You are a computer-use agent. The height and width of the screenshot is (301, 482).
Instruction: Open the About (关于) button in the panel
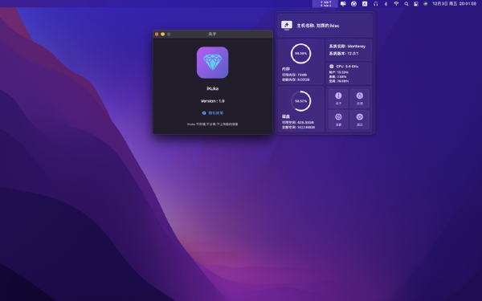[x=338, y=98]
